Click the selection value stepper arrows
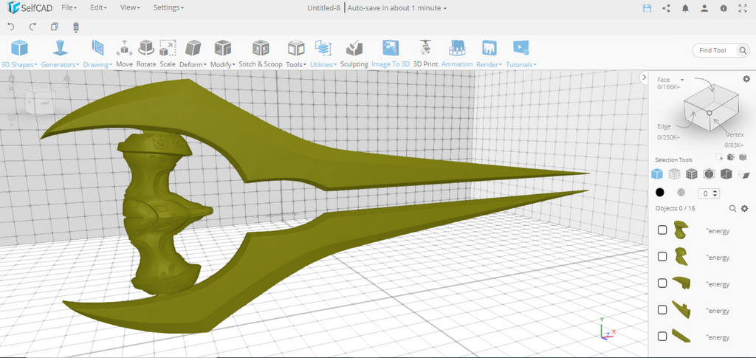Screen dimensions: 756x358 (x=715, y=193)
